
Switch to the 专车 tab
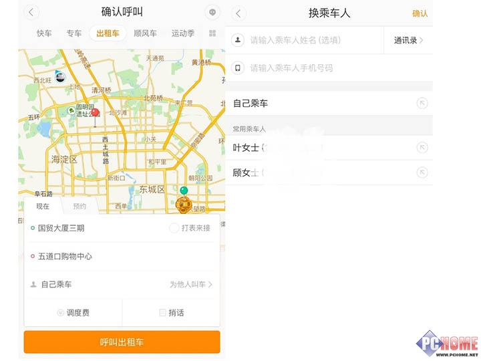[74, 33]
